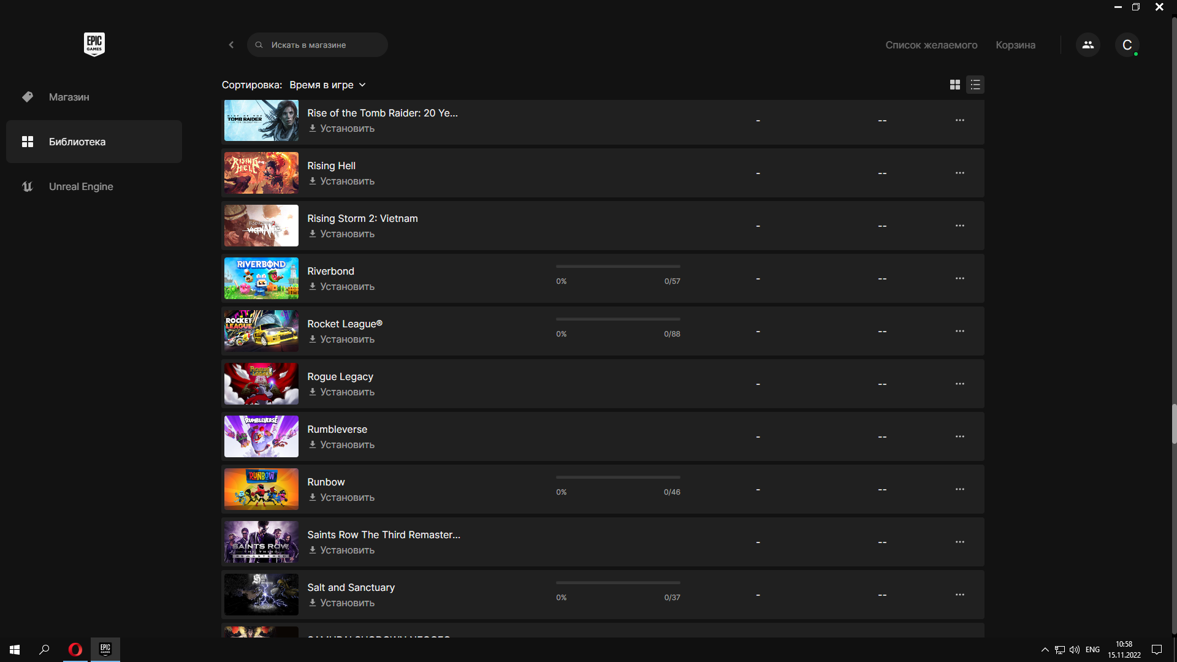
Task: Open more options for Rising Storm 2: Vietnam
Action: coord(960,226)
